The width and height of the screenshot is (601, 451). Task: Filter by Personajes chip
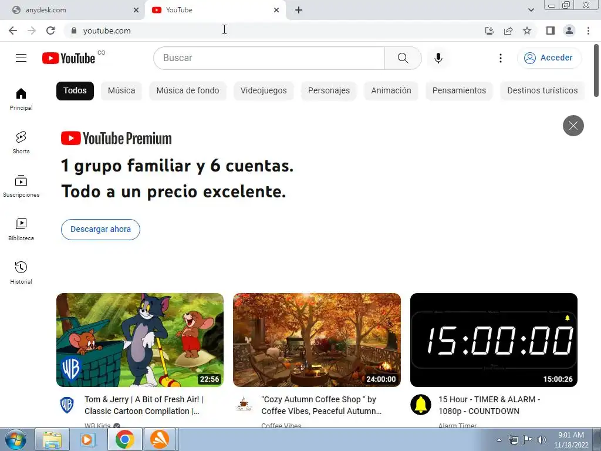pyautogui.click(x=329, y=91)
